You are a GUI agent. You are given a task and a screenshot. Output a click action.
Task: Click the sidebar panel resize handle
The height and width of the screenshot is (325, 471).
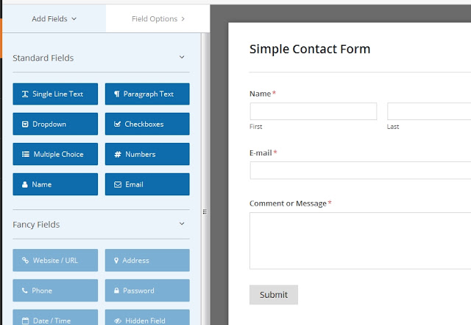(205, 212)
